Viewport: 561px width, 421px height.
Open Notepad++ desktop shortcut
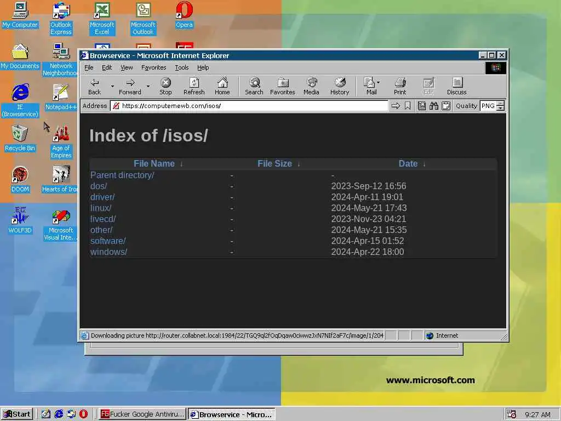pyautogui.click(x=61, y=98)
